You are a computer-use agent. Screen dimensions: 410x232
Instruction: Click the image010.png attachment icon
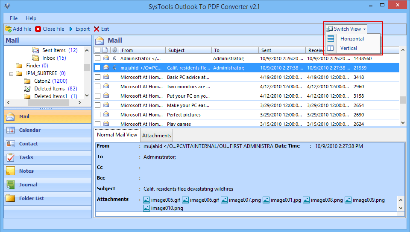[x=146, y=208]
